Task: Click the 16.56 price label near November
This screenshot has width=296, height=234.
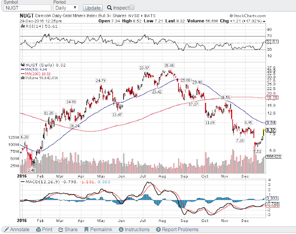Action: [225, 97]
